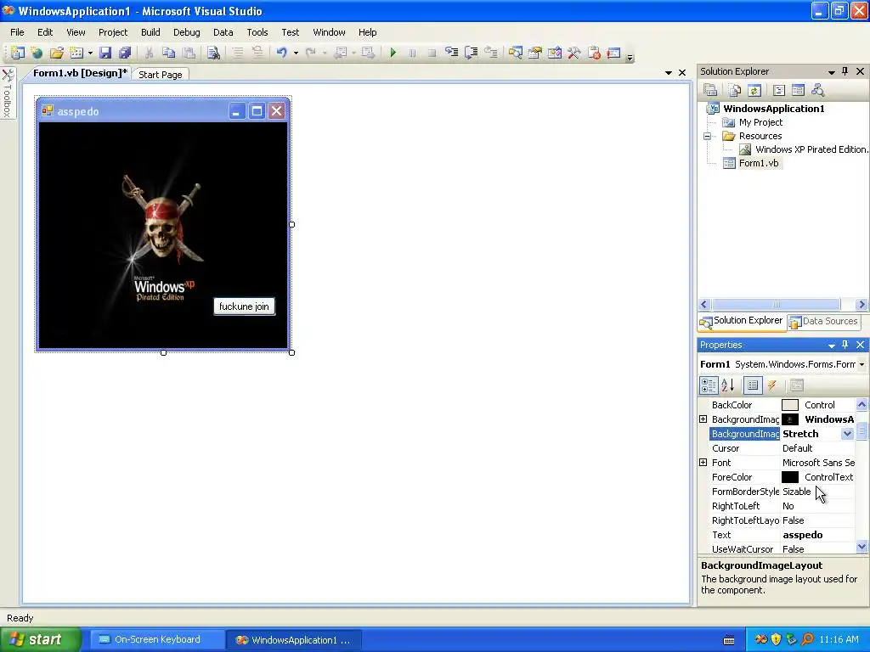Click the New Project toolbar icon
870x652 pixels.
coord(18,53)
